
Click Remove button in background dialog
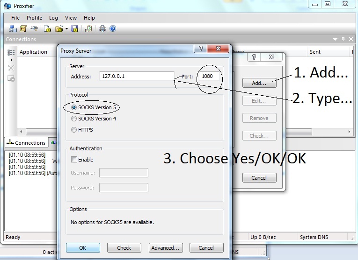pyautogui.click(x=259, y=118)
